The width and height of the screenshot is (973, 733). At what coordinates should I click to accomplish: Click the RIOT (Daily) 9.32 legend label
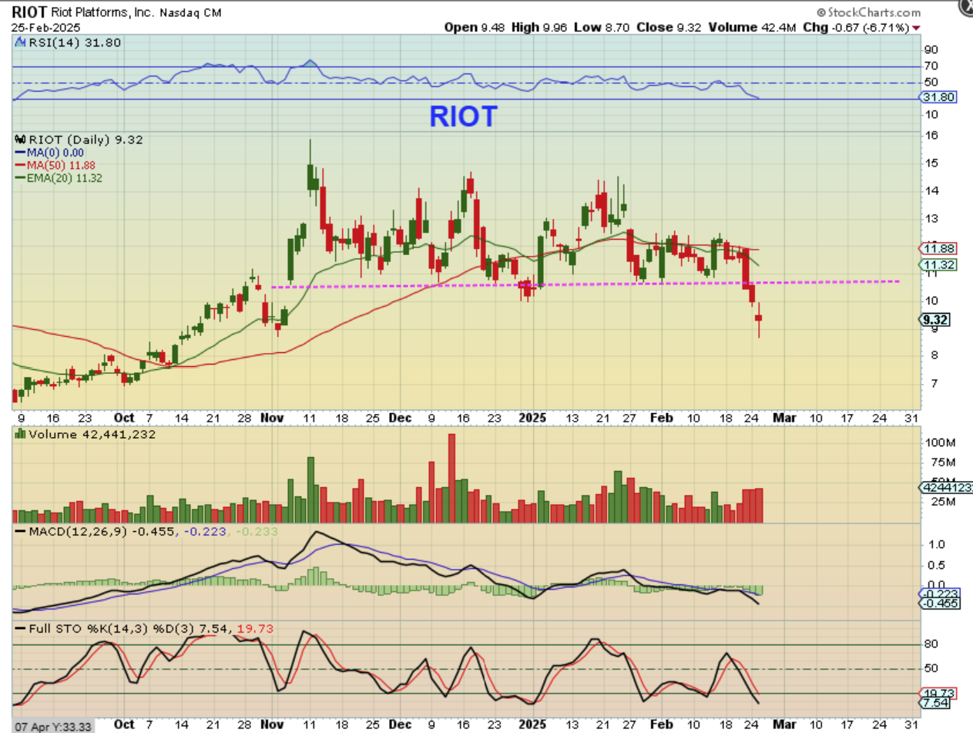click(x=86, y=140)
